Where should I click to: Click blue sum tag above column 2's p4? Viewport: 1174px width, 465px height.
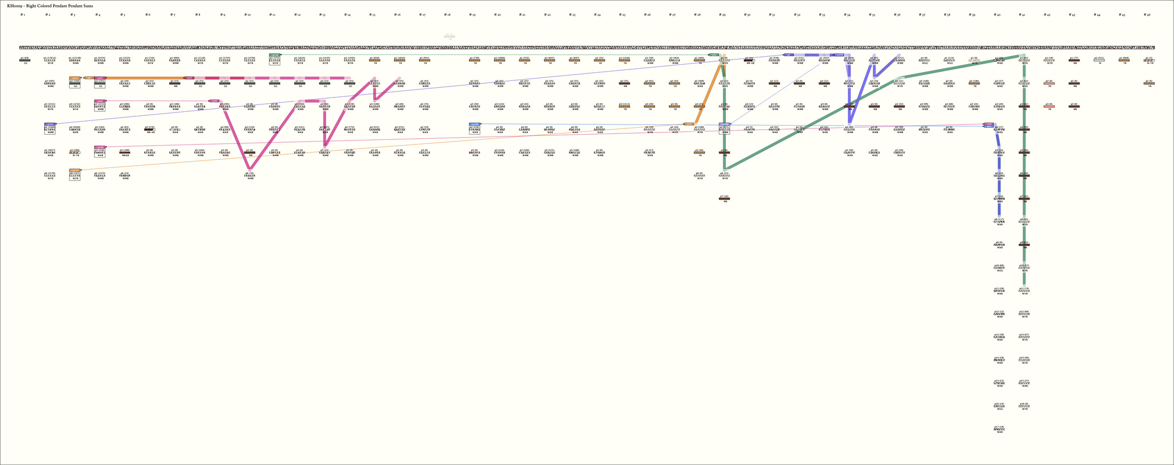[x=50, y=124]
